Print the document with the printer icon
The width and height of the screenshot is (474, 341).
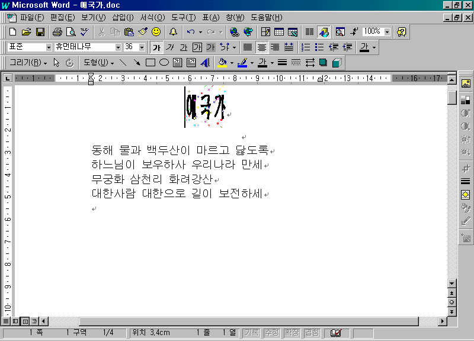point(57,32)
